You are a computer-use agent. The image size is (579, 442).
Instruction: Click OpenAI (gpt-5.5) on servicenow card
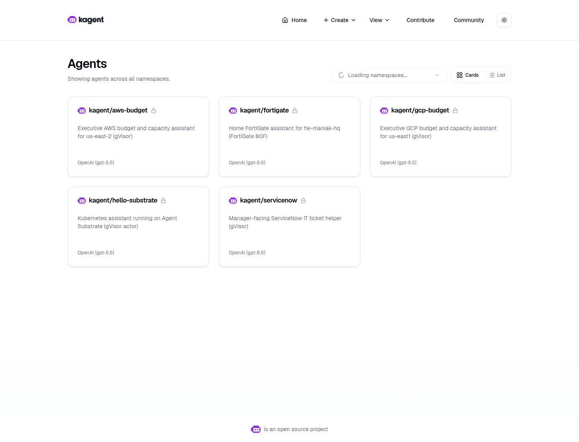(x=247, y=253)
